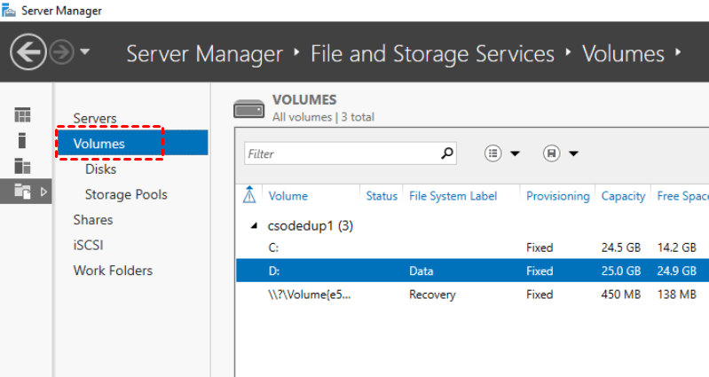This screenshot has width=709, height=377.
Task: Click the forward navigation arrow button
Action: (61, 52)
